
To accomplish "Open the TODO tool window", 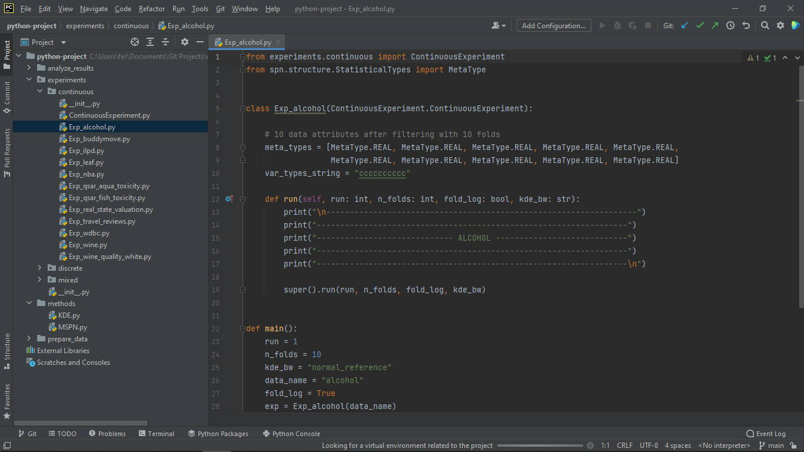I will pos(62,434).
